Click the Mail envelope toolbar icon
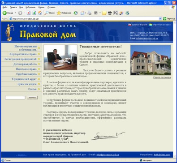The width and height of the screenshot is (177, 163). (82, 13)
